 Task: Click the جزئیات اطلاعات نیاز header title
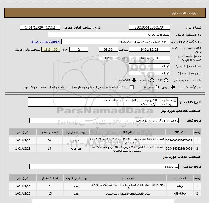[185, 13]
